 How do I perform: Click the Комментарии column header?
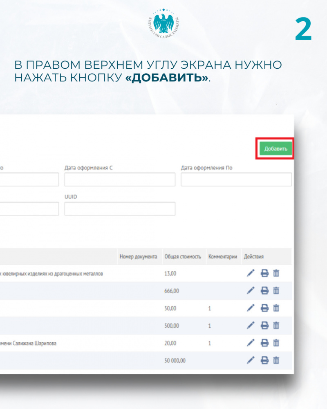(223, 257)
